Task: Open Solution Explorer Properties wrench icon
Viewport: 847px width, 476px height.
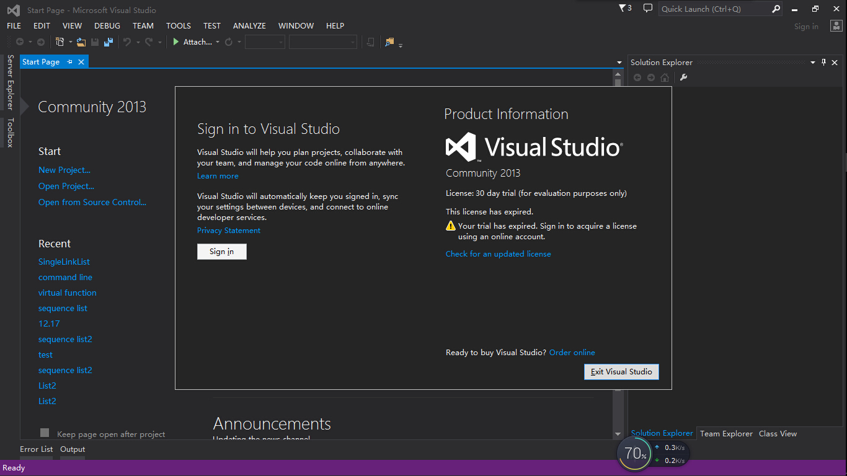Action: coord(684,77)
